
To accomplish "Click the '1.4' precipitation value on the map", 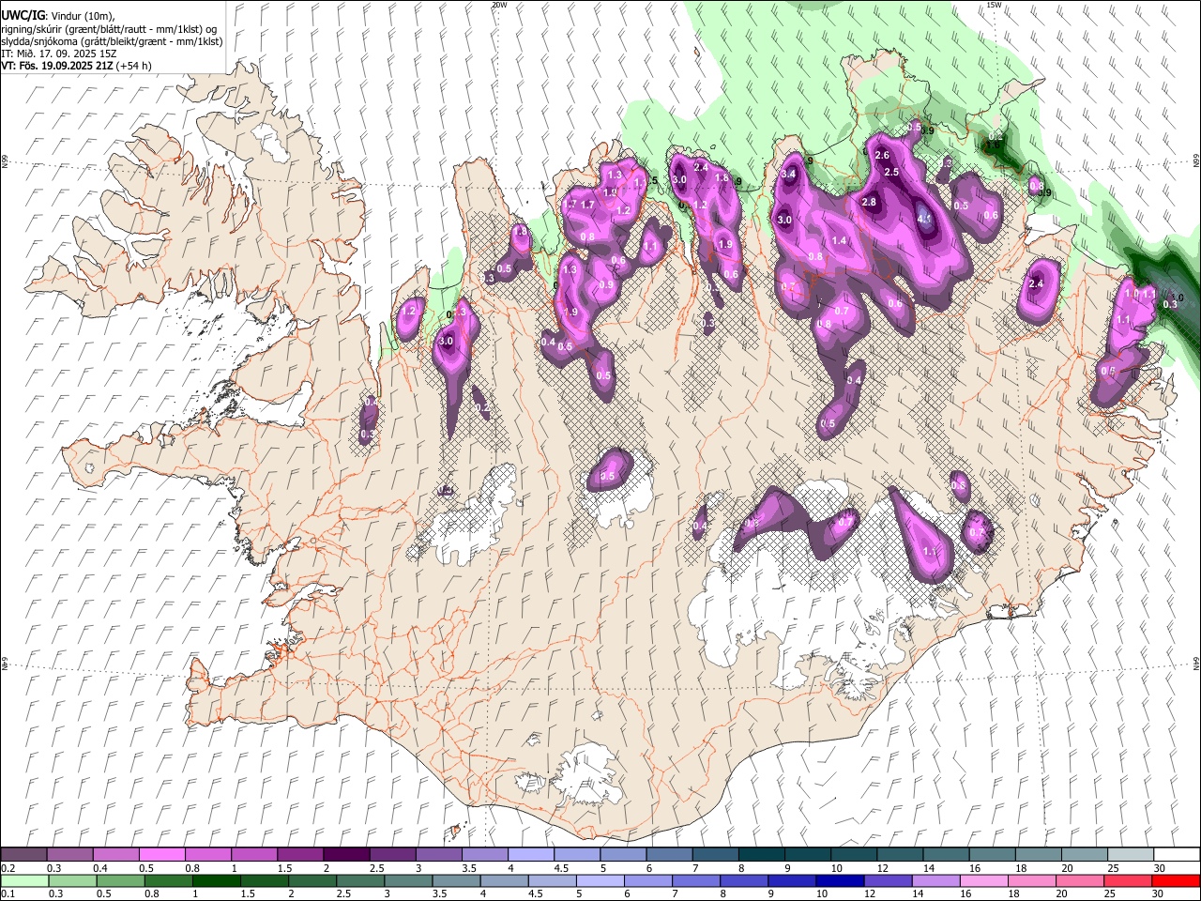I will [840, 241].
